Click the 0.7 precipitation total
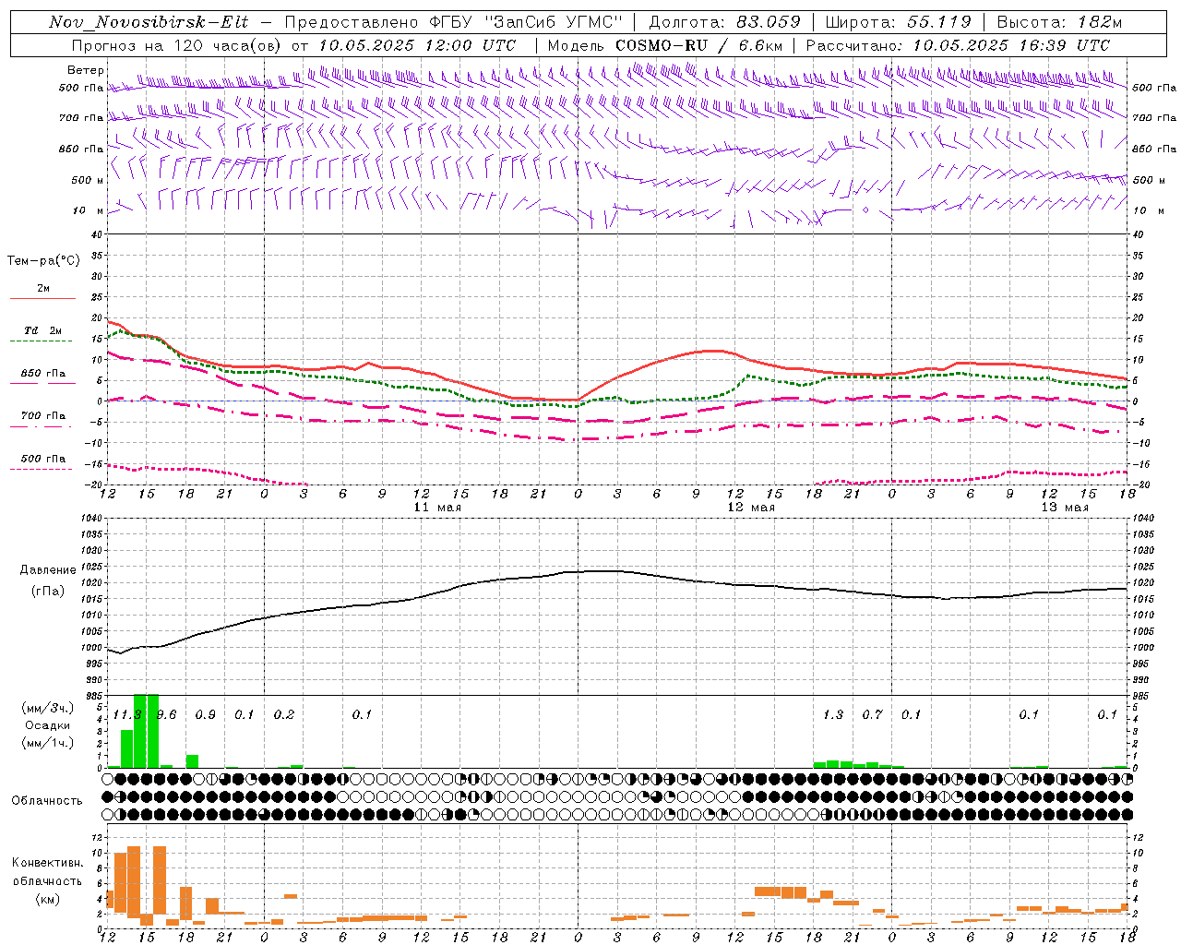Screen dimensions: 1181x945 coord(872,715)
